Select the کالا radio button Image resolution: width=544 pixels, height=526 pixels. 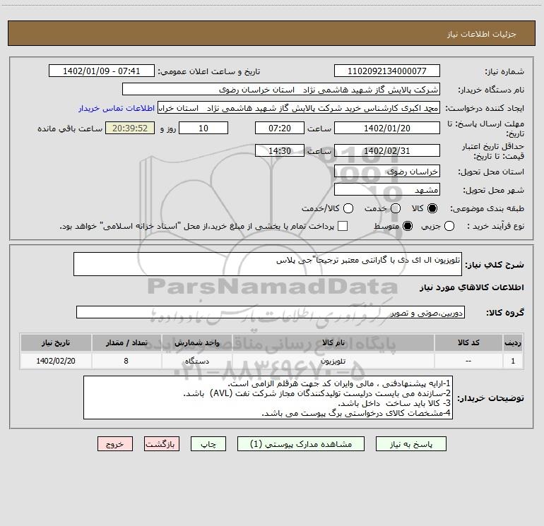click(x=432, y=208)
